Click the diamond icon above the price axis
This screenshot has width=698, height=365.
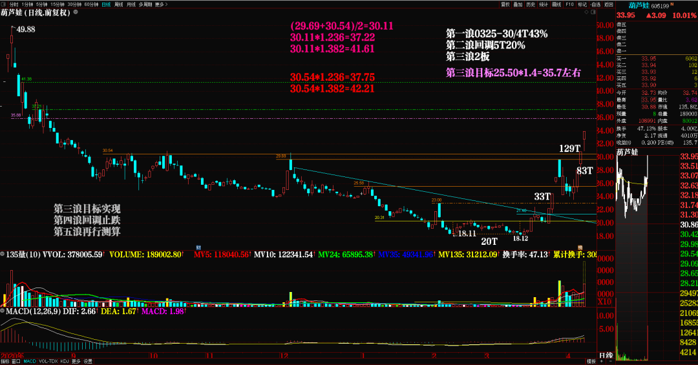[x=586, y=12]
